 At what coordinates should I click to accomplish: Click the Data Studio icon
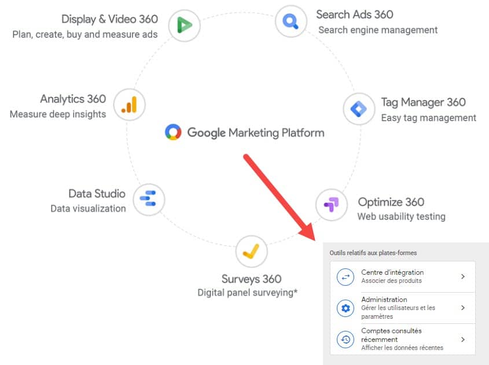[149, 200]
